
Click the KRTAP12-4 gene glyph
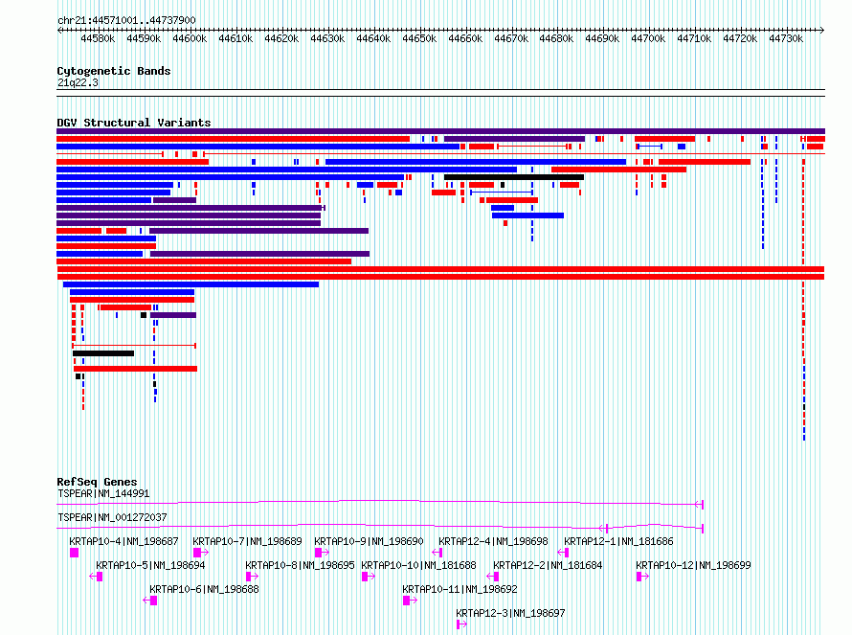pos(437,553)
